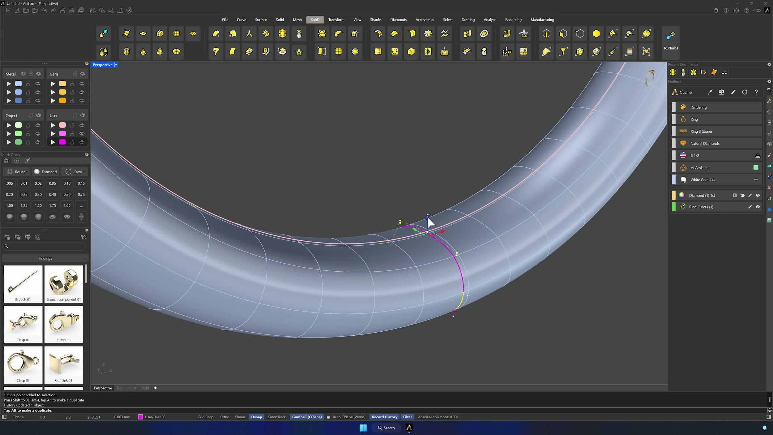This screenshot has height=435, width=773.
Task: Switch to the Diamonds tab
Action: [398, 19]
